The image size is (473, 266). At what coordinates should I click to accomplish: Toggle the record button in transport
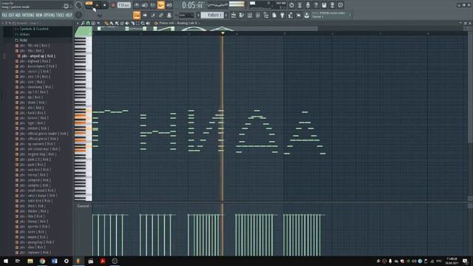113,5
